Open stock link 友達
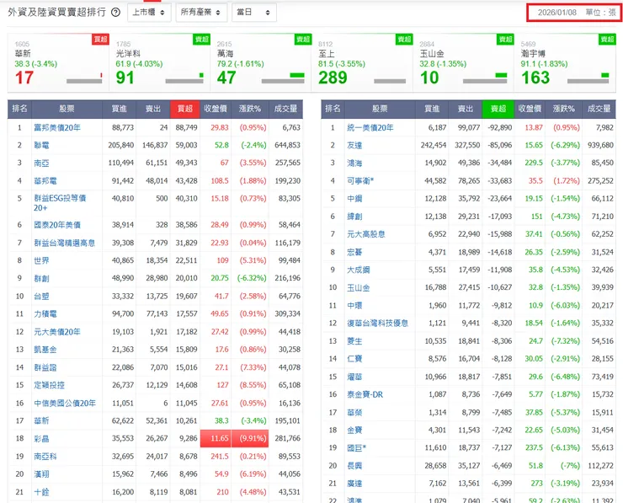The height and width of the screenshot is (503, 623). point(354,145)
